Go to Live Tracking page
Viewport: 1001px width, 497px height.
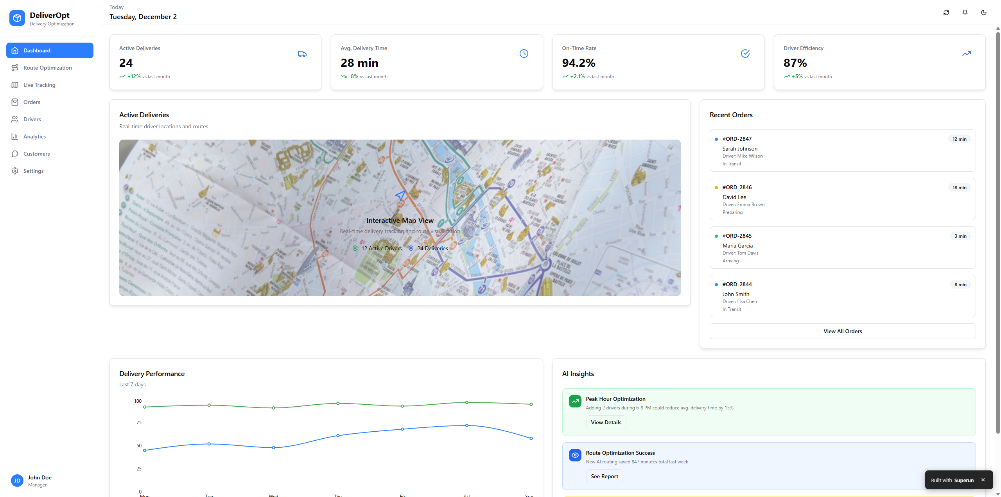point(39,85)
